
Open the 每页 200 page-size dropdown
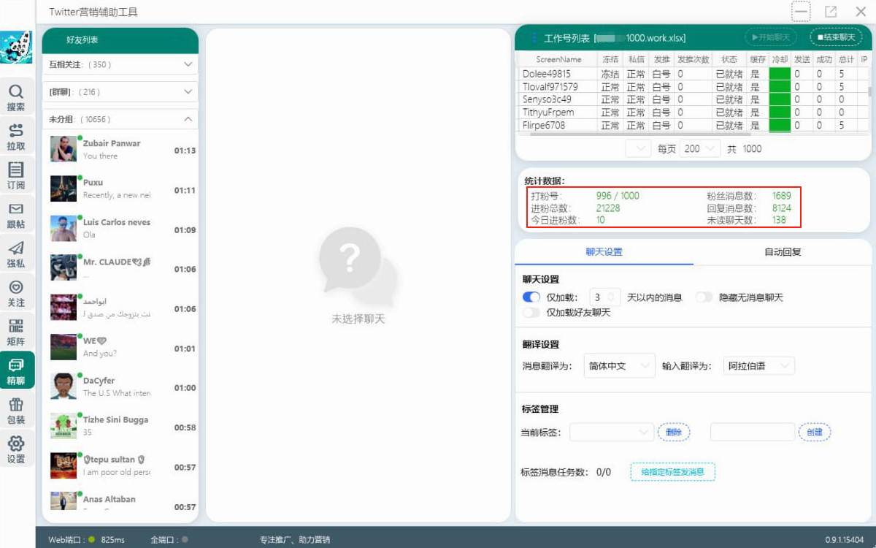699,148
